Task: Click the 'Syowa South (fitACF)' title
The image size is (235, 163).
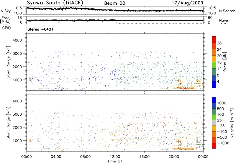Action: [x=55, y=3]
